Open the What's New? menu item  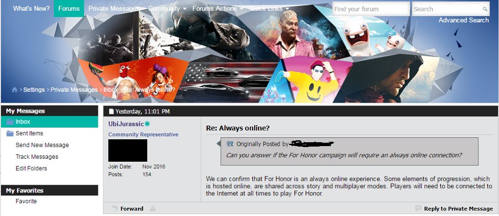[31, 9]
